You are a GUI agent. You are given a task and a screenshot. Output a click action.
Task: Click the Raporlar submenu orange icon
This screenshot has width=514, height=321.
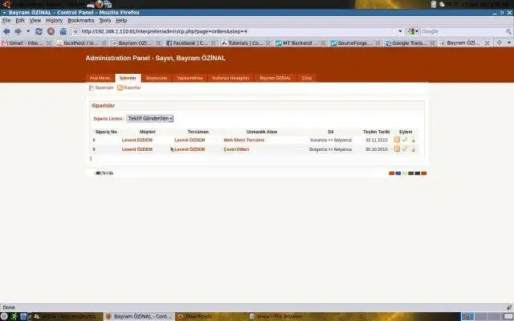click(x=120, y=87)
